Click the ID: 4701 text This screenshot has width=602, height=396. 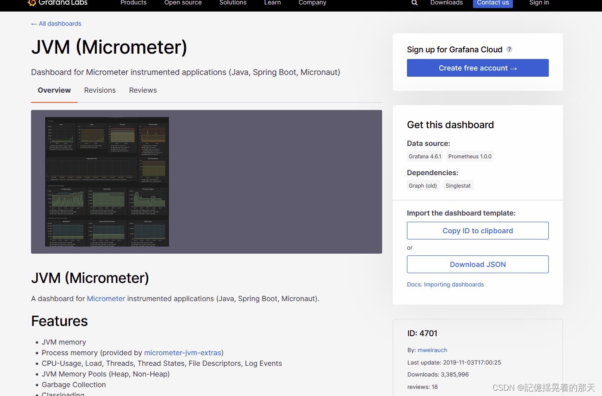pyautogui.click(x=422, y=333)
